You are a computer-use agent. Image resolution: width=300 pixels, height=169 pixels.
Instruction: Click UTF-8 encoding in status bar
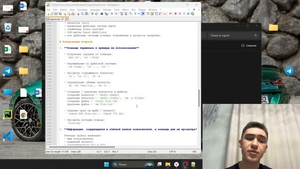(172, 152)
